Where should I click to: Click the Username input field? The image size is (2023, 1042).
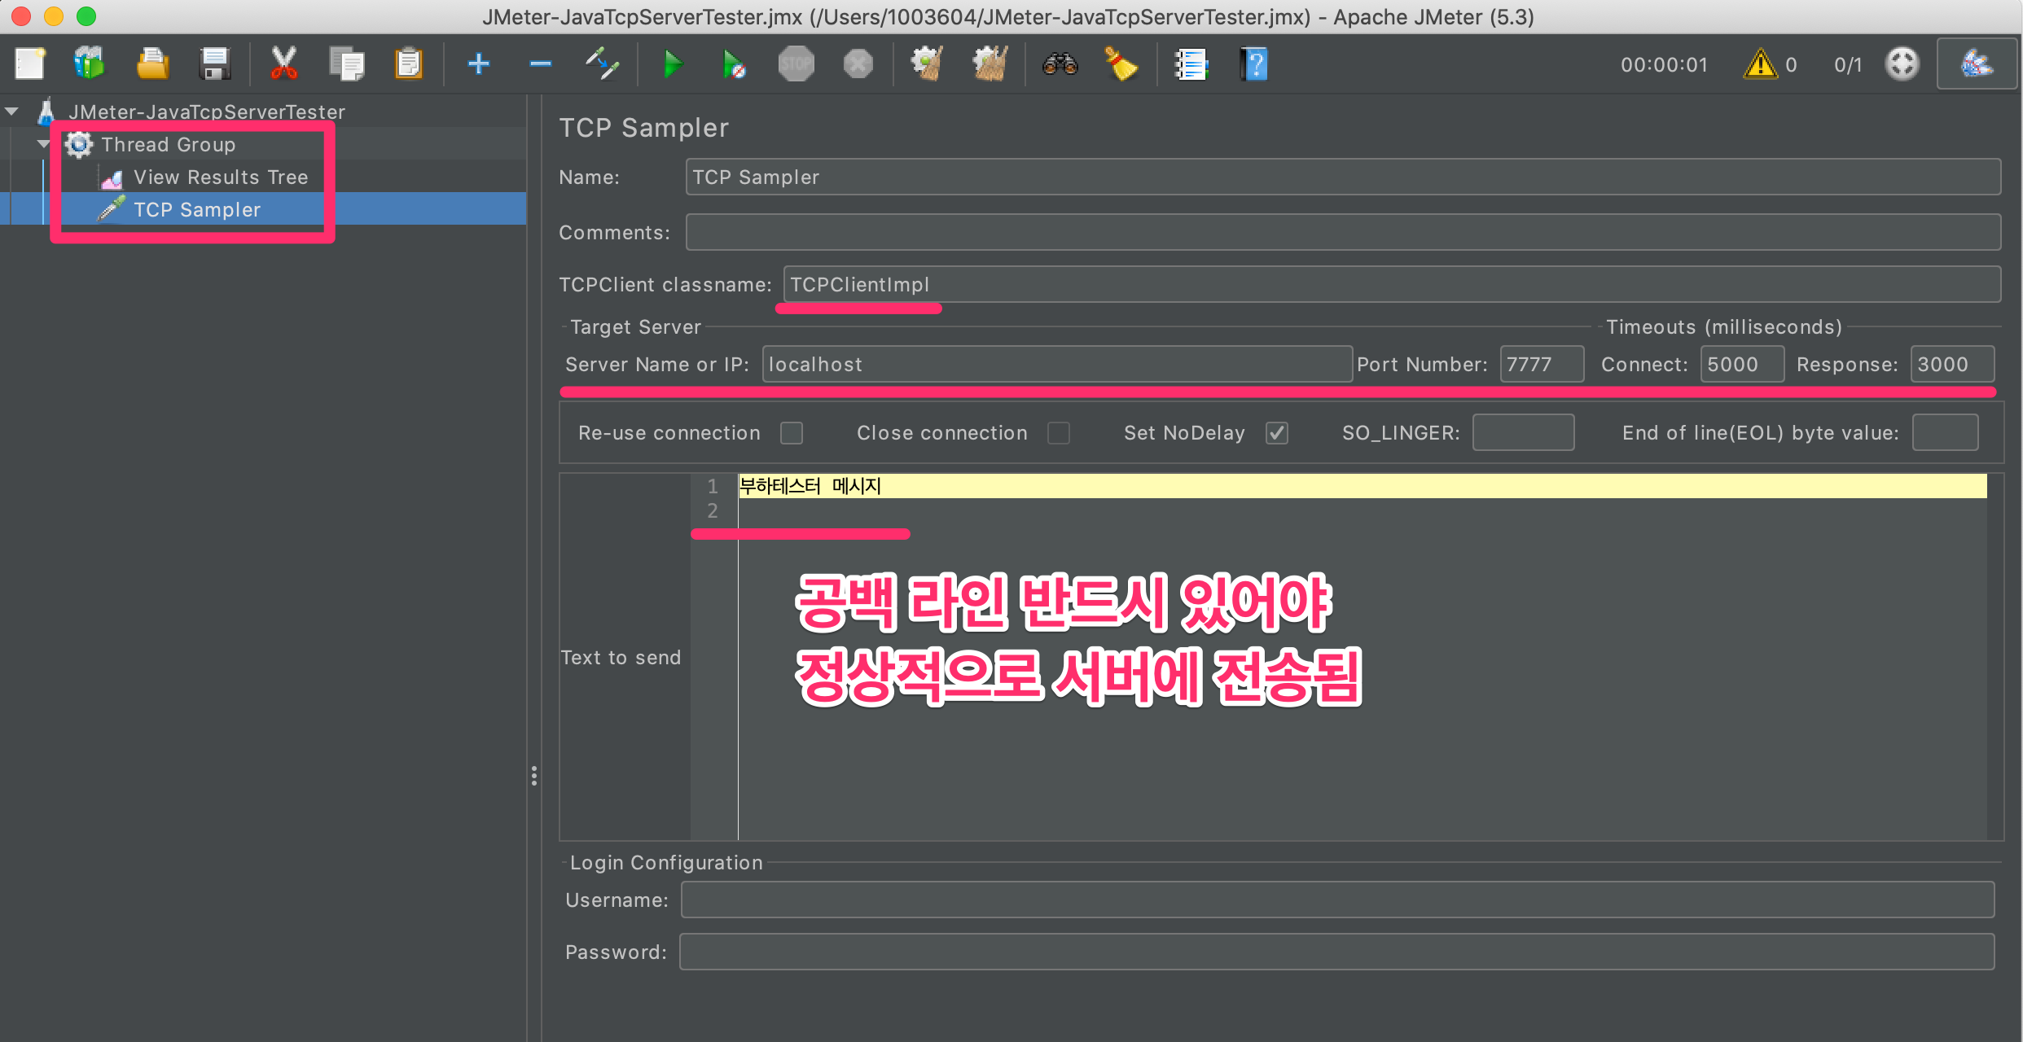coord(1337,900)
